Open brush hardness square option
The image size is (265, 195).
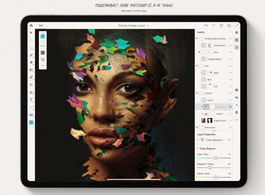click(43, 53)
